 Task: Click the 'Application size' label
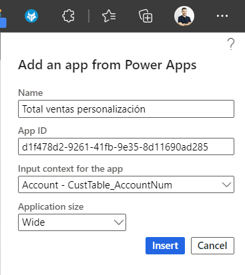(x=51, y=207)
